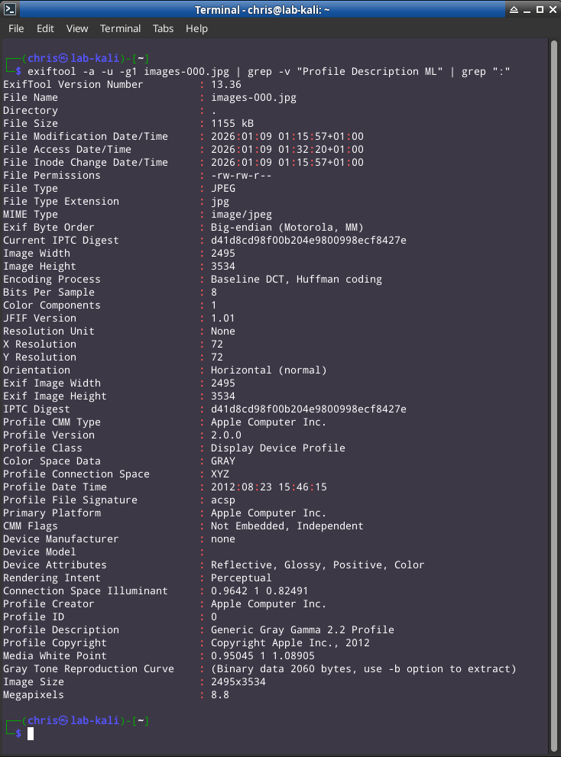Click the terminal app icon in title bar
Screen dimensions: 561x757
tap(10, 9)
